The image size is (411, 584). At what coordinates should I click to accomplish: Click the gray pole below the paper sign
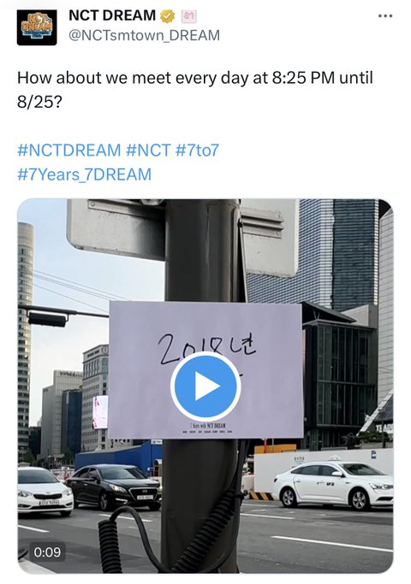(x=200, y=504)
